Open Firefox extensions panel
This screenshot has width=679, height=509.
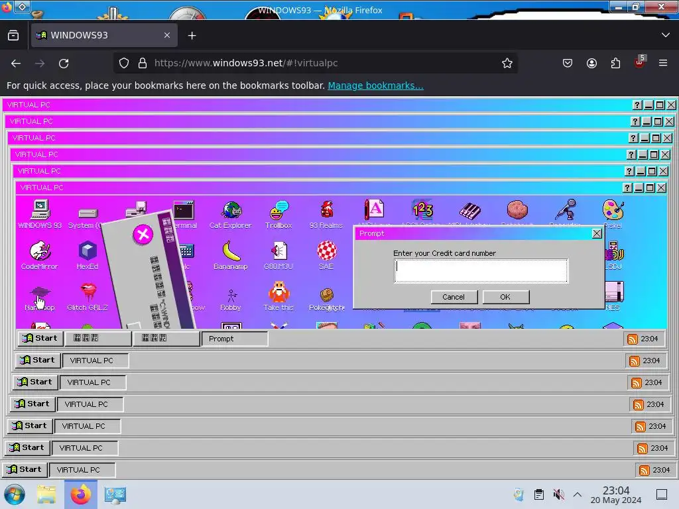(x=615, y=63)
